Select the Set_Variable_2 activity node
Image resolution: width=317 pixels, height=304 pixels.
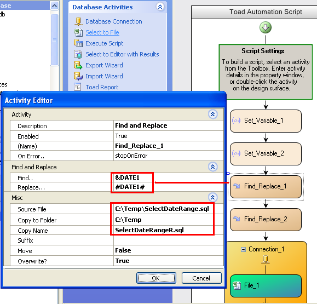266,154
